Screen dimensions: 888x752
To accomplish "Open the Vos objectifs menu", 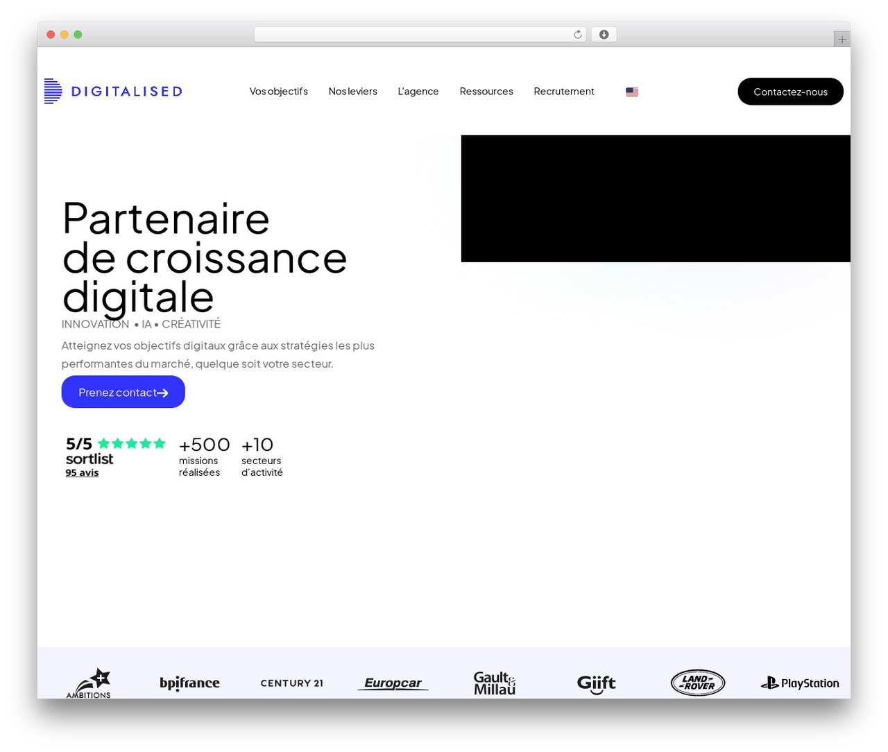I will pyautogui.click(x=279, y=92).
